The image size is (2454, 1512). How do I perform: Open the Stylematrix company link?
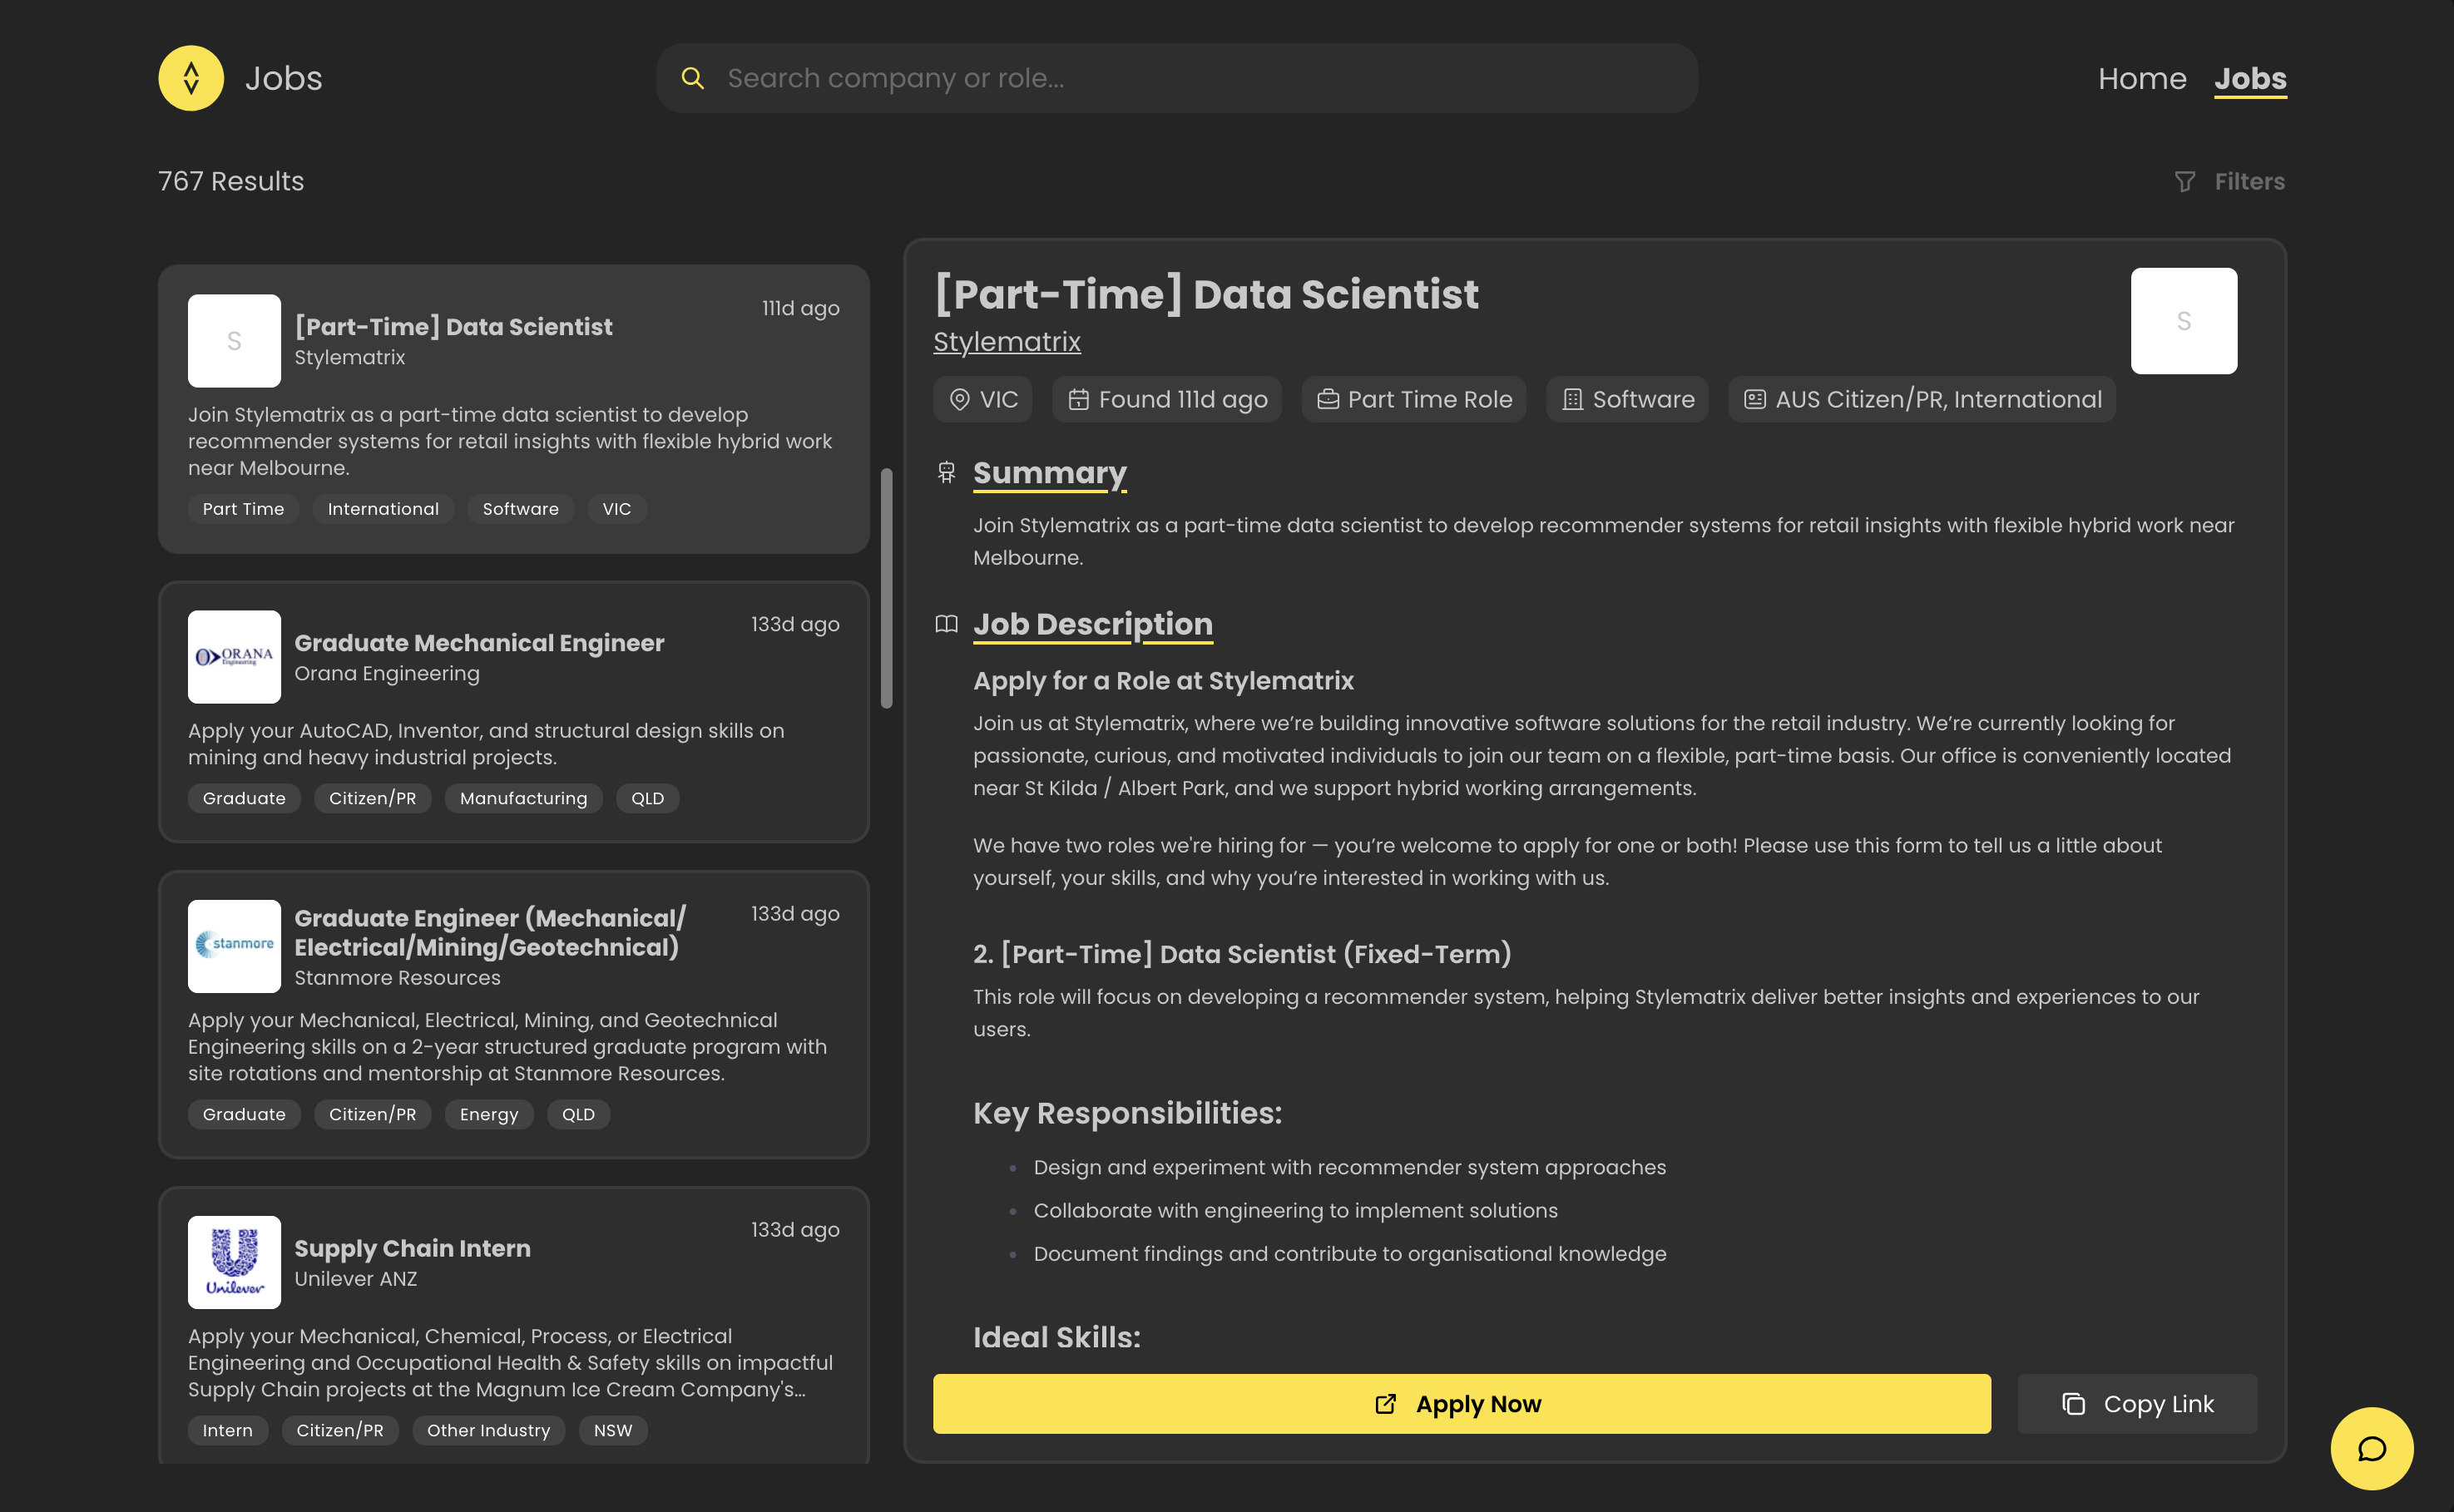coord(1007,342)
